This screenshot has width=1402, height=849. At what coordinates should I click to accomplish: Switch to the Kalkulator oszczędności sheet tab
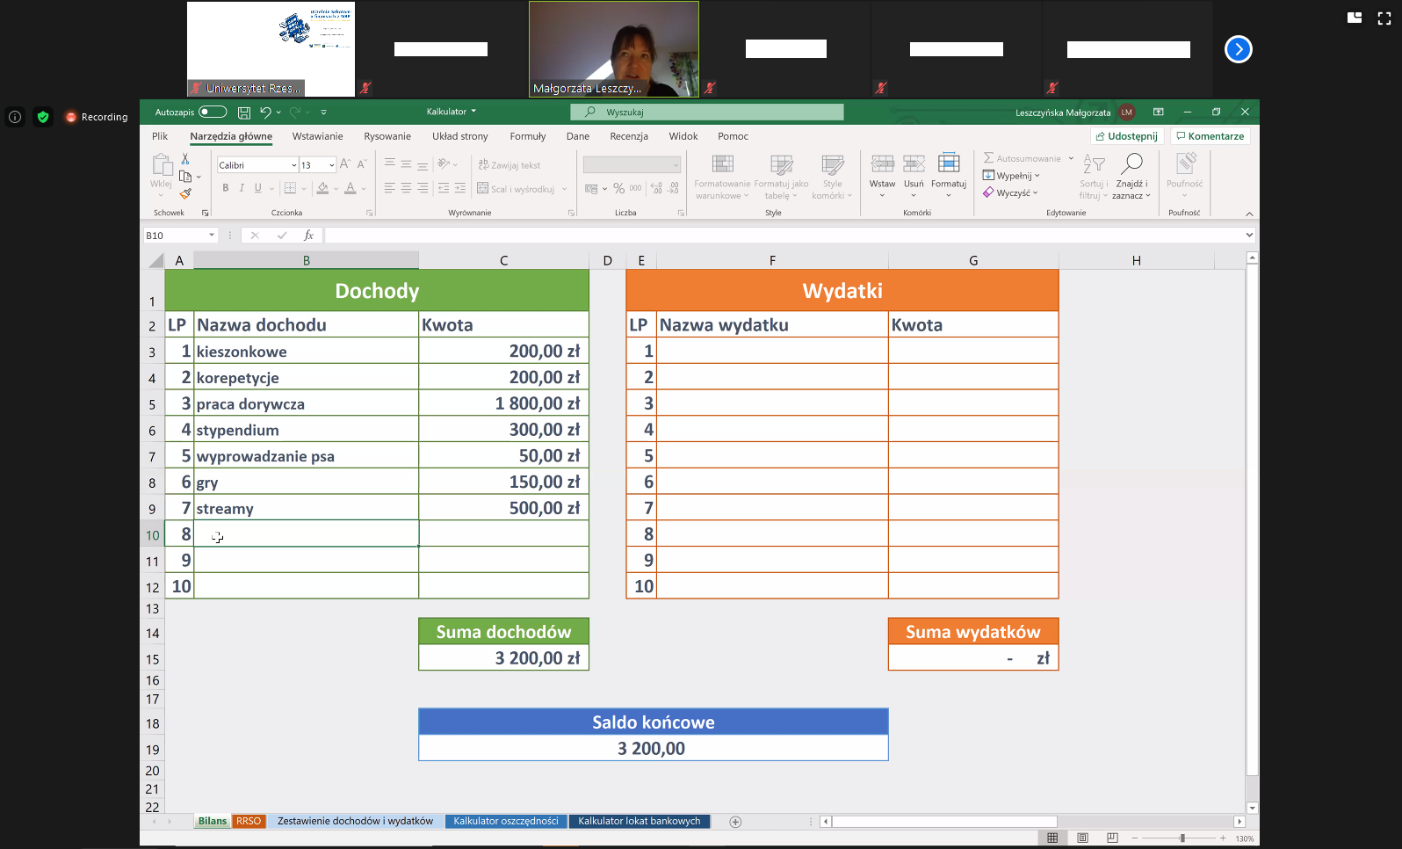click(505, 822)
